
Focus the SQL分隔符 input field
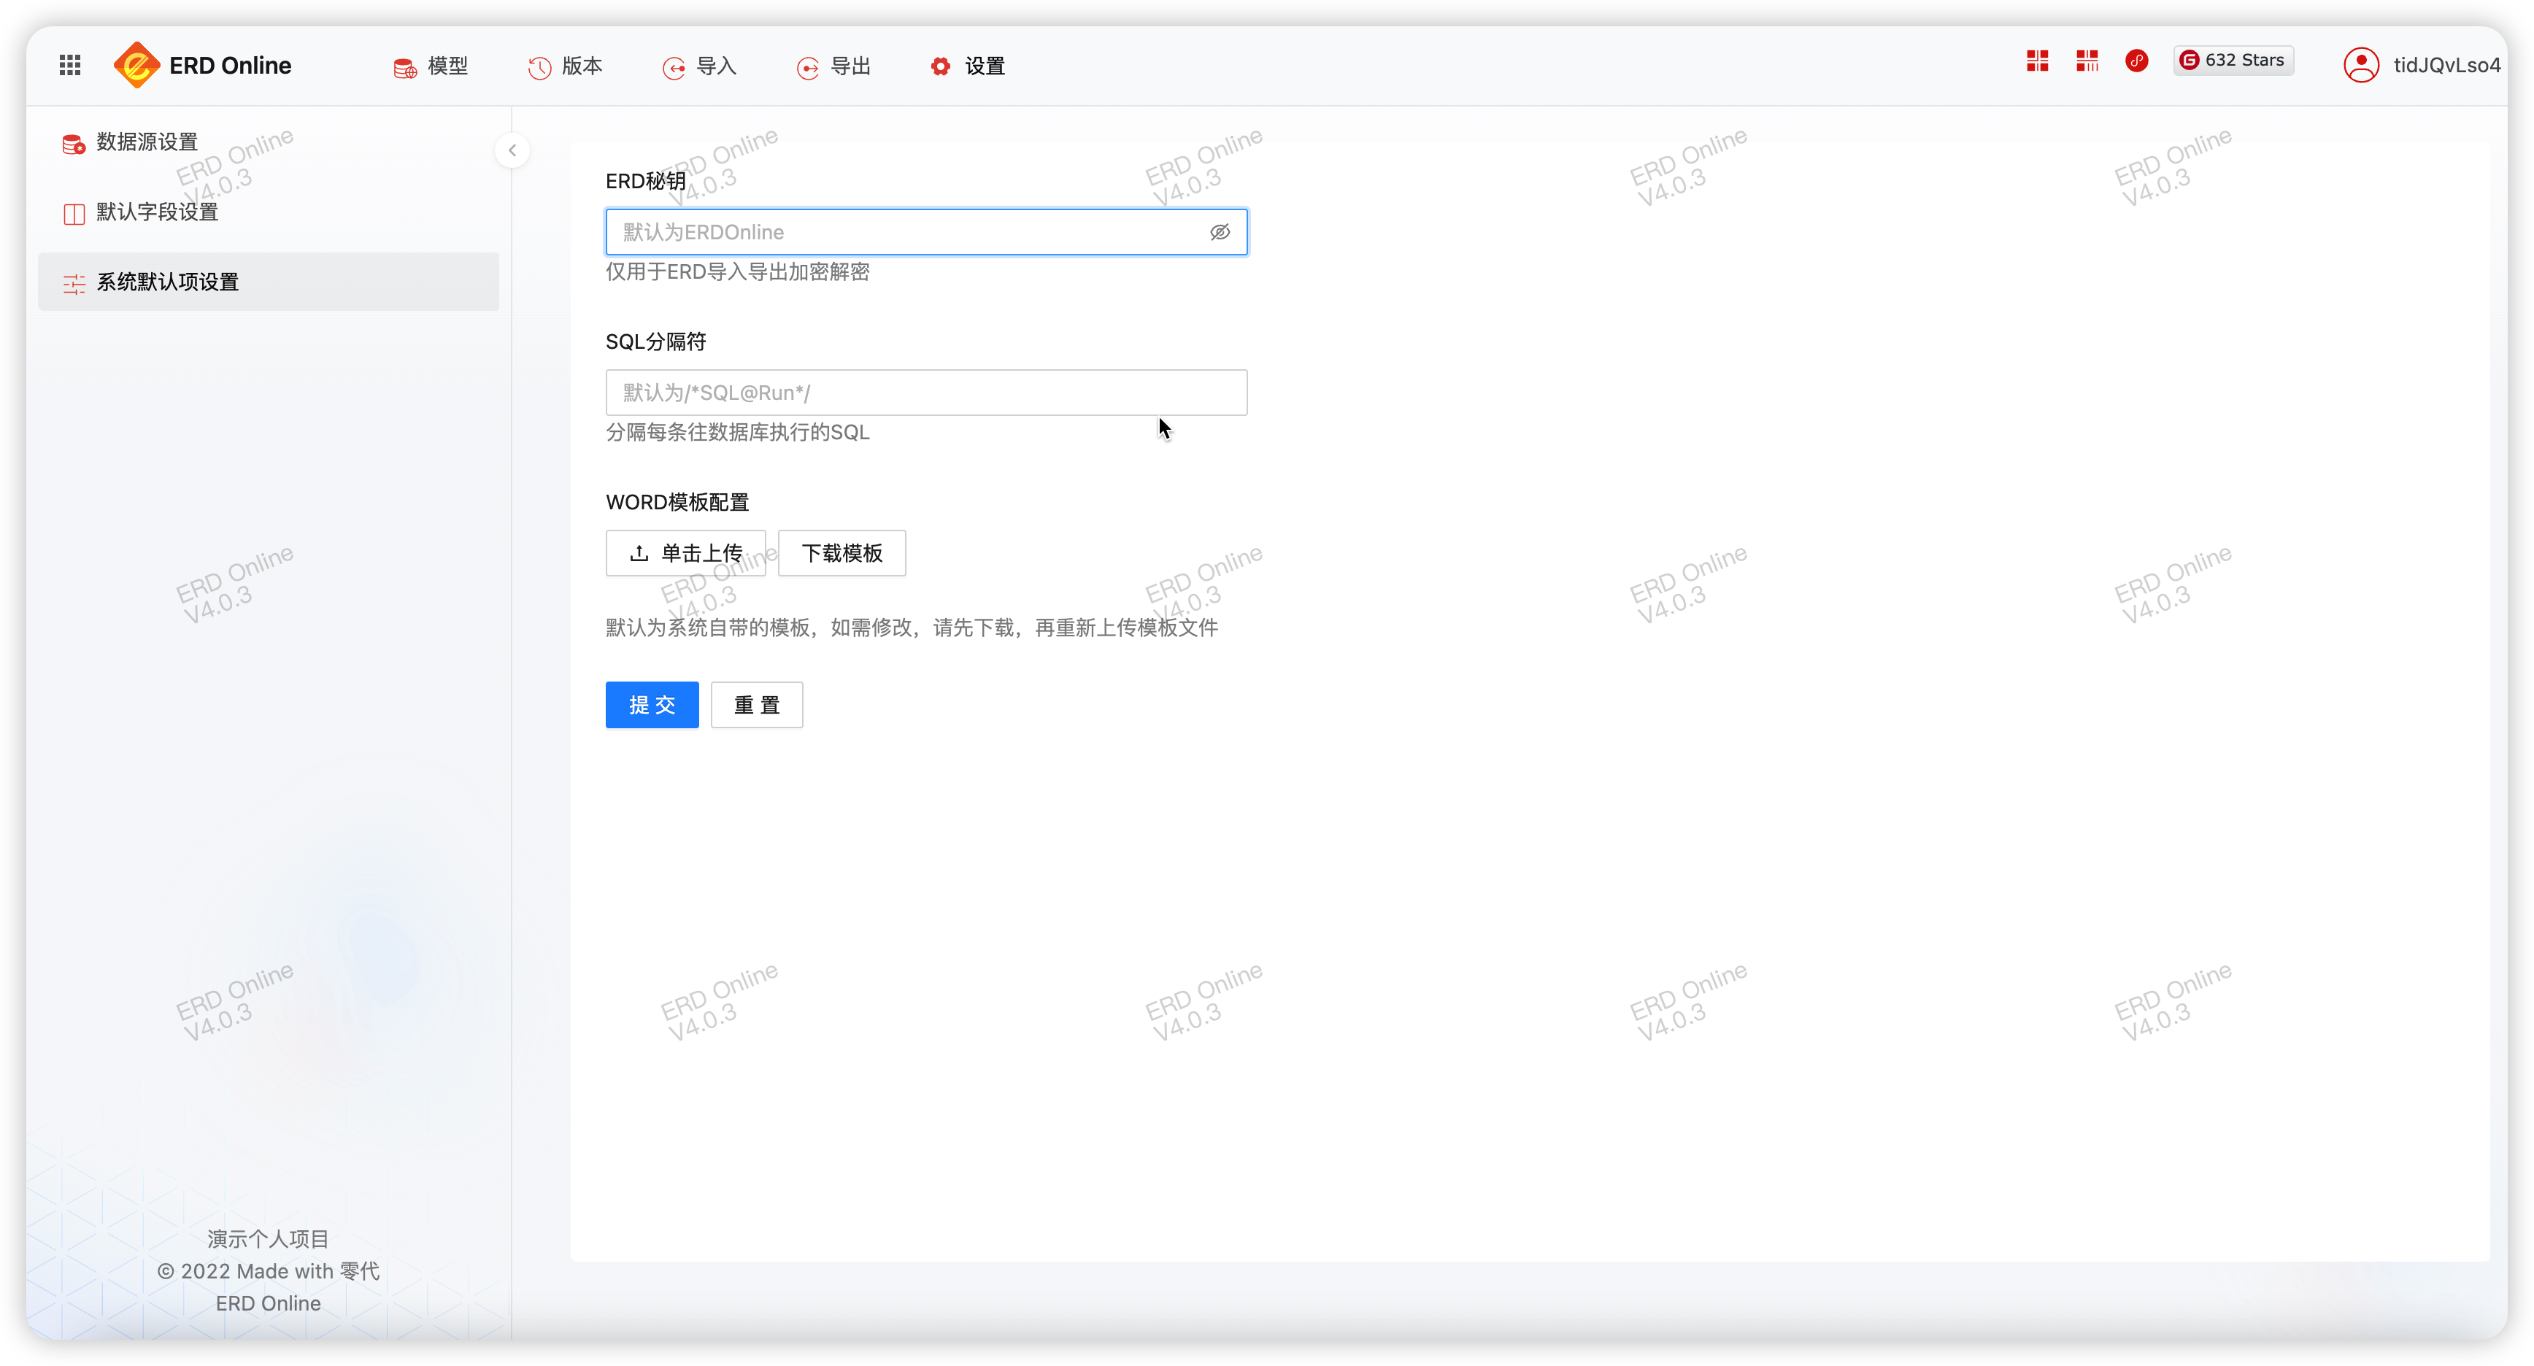coord(925,393)
